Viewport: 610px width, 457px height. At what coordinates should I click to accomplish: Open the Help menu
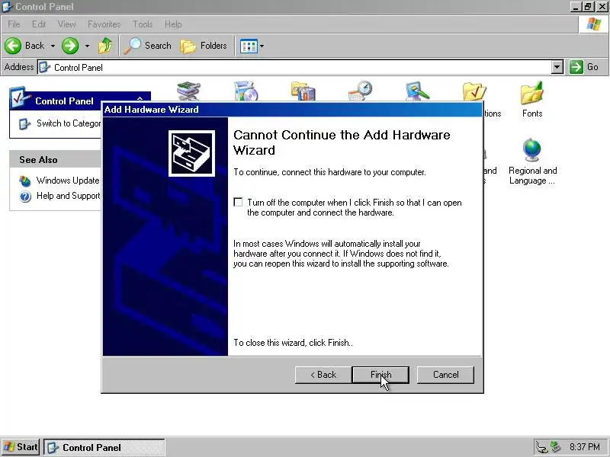pos(173,24)
